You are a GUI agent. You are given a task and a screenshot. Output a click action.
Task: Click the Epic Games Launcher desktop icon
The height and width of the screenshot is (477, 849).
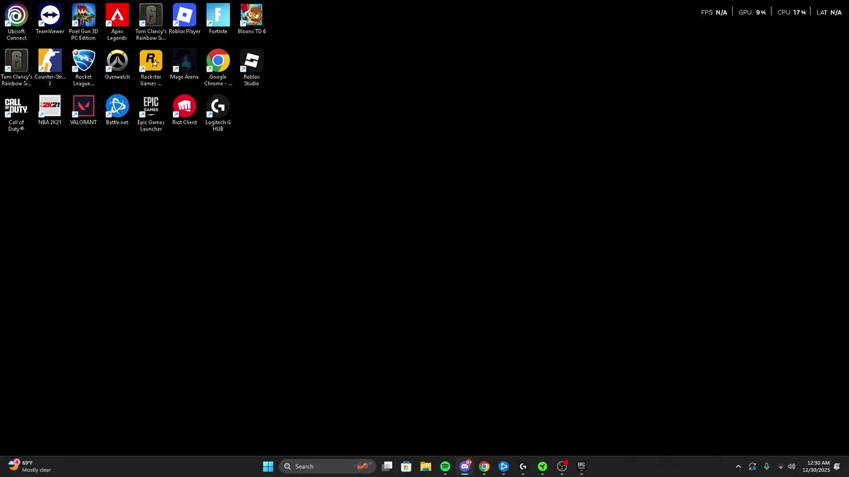(151, 113)
